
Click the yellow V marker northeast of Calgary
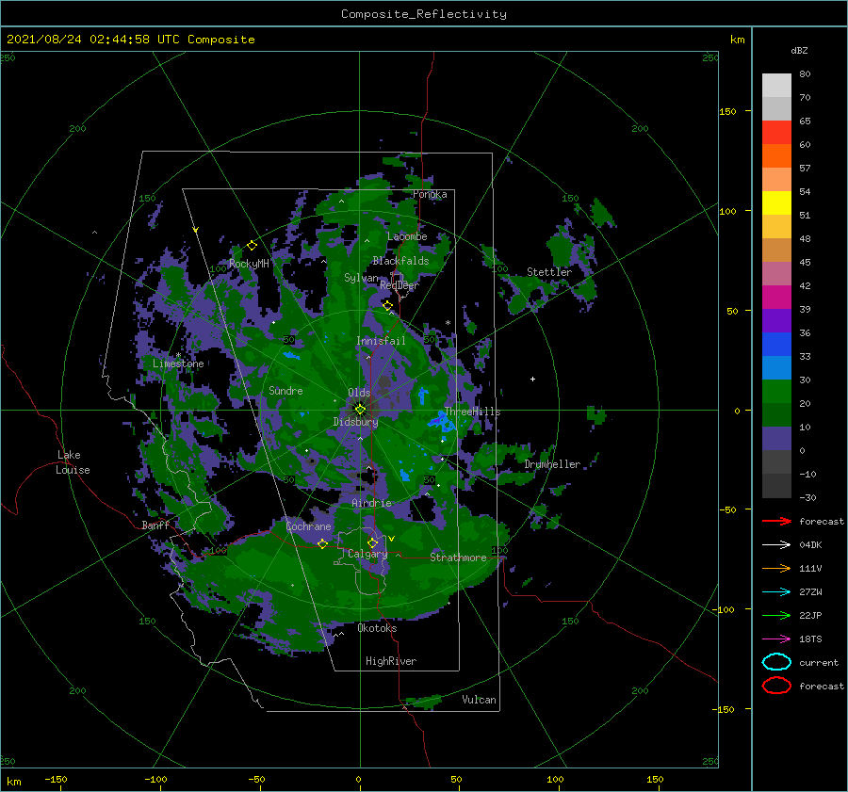(x=391, y=539)
